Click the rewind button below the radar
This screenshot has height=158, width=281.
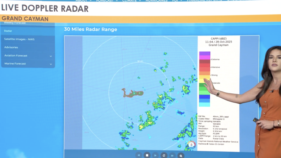[139, 155]
